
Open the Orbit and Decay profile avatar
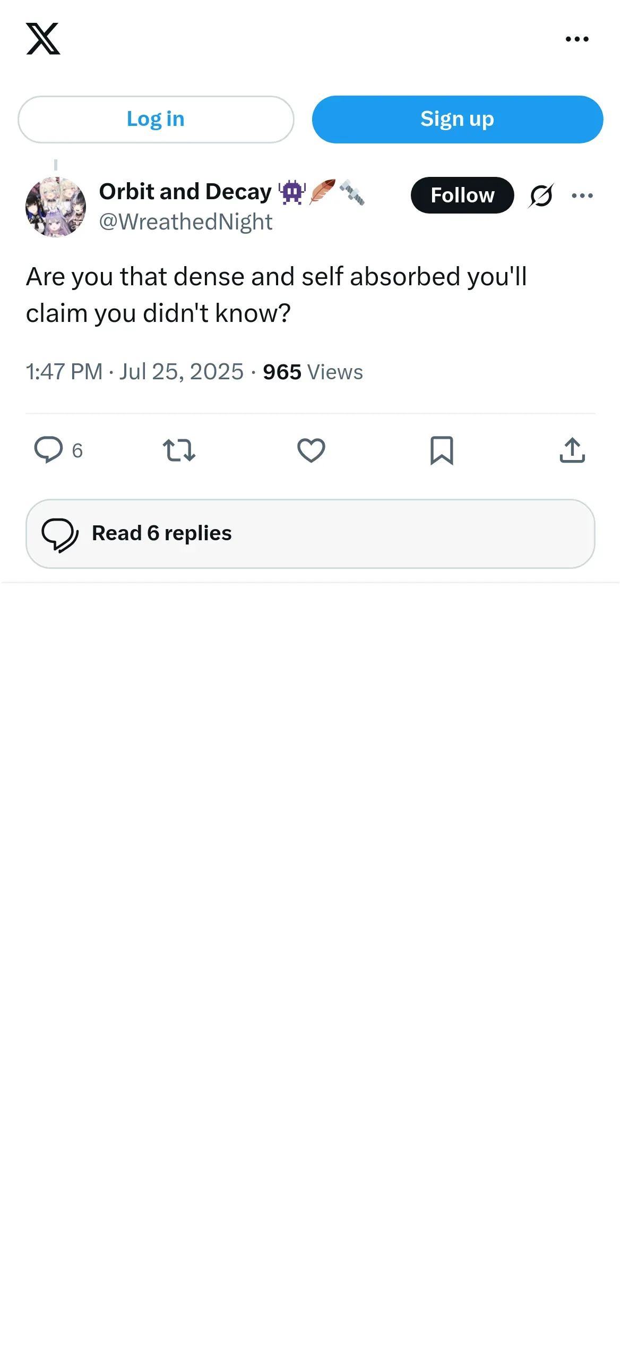click(x=56, y=207)
